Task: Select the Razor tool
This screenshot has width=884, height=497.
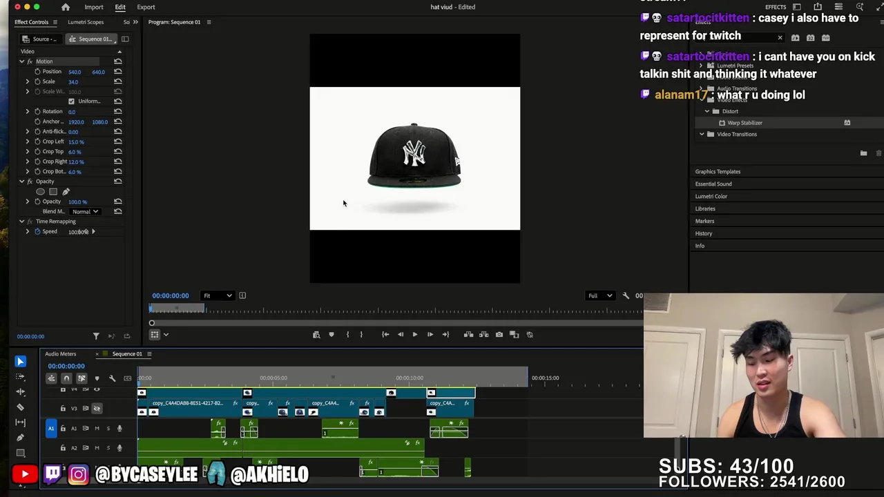Action: (20, 407)
